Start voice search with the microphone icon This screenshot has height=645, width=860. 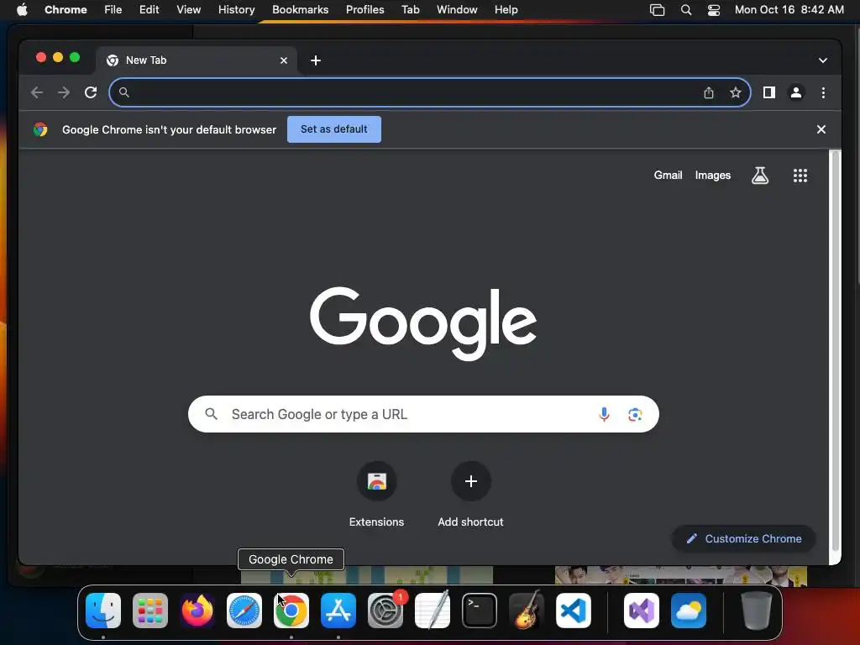coord(604,414)
